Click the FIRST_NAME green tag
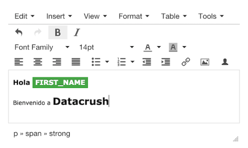The height and width of the screenshot is (148, 248). click(x=60, y=82)
